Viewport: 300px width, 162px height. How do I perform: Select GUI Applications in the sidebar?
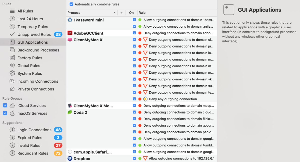tap(33, 42)
